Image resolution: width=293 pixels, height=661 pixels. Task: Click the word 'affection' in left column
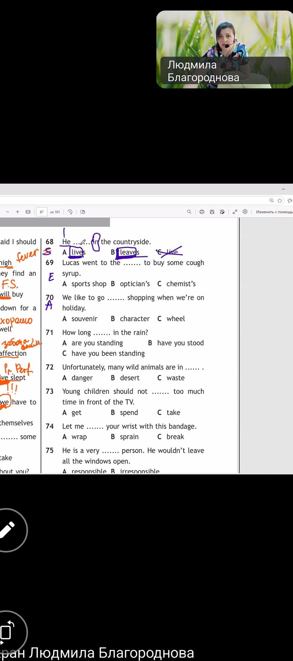click(13, 353)
